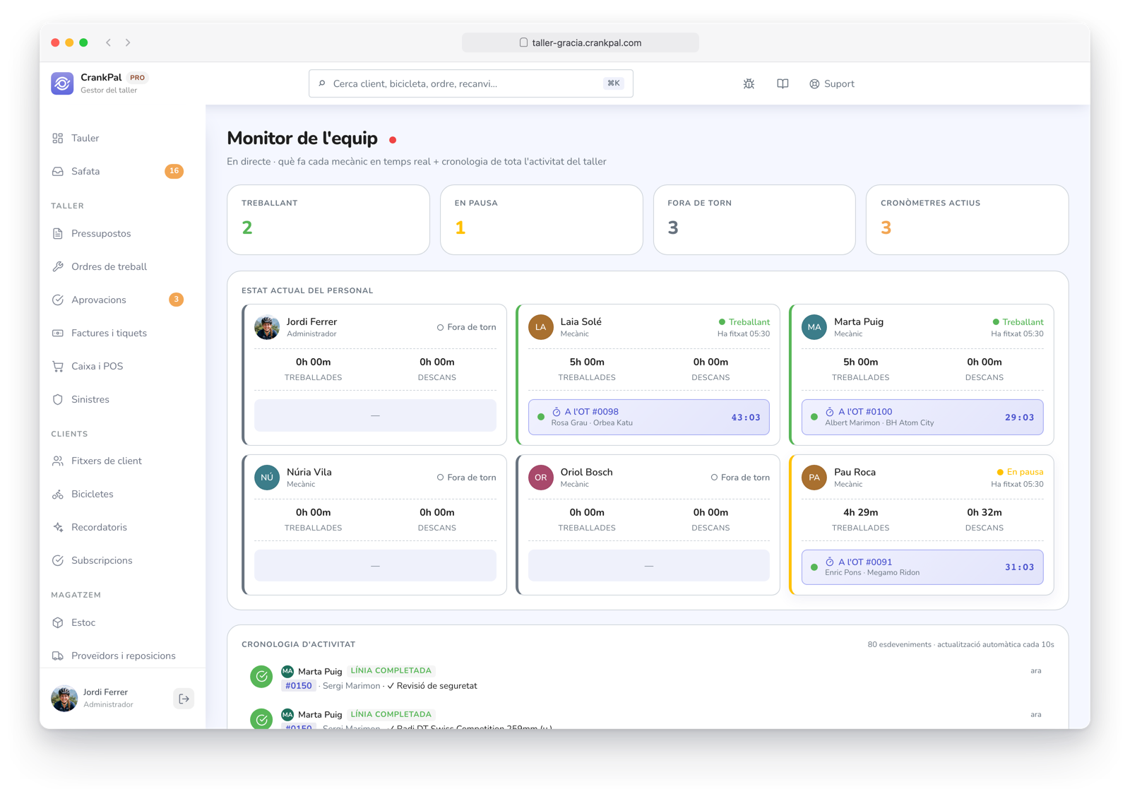Click stopwatch icon on OT #0091
This screenshot has height=799, width=1130.
(x=830, y=562)
